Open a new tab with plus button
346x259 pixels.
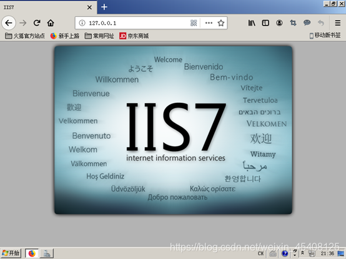tap(104, 7)
